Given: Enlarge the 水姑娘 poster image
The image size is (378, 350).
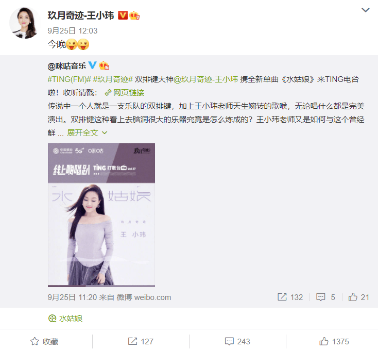Looking at the screenshot, I should (x=101, y=215).
